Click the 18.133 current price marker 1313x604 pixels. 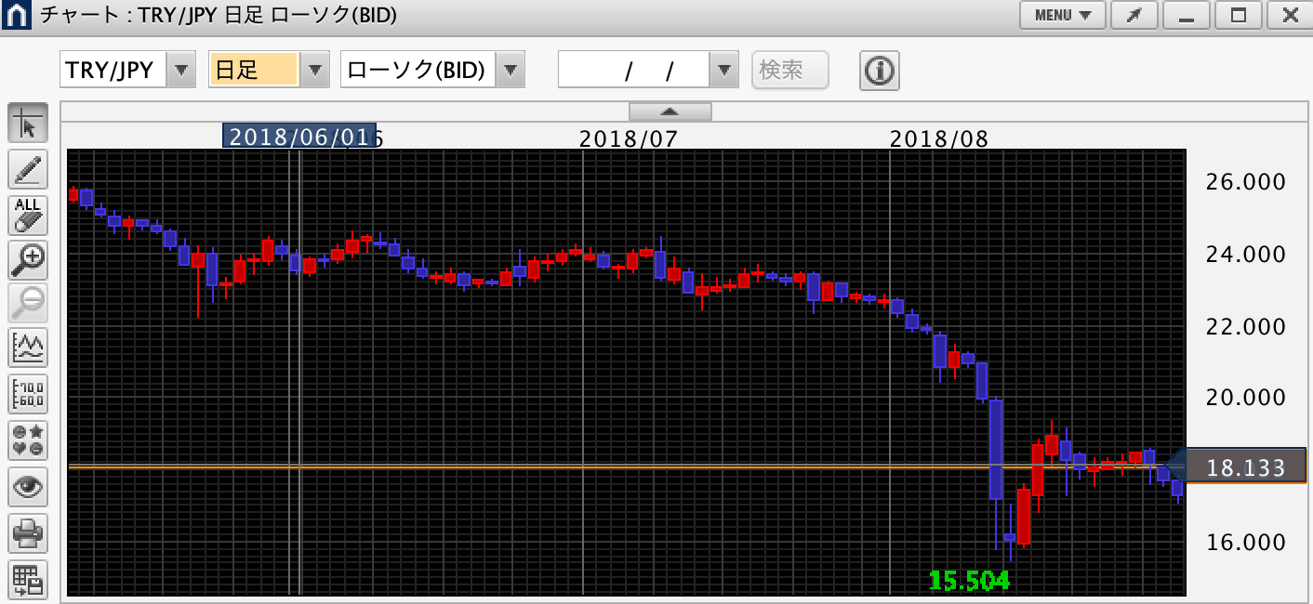(1244, 467)
